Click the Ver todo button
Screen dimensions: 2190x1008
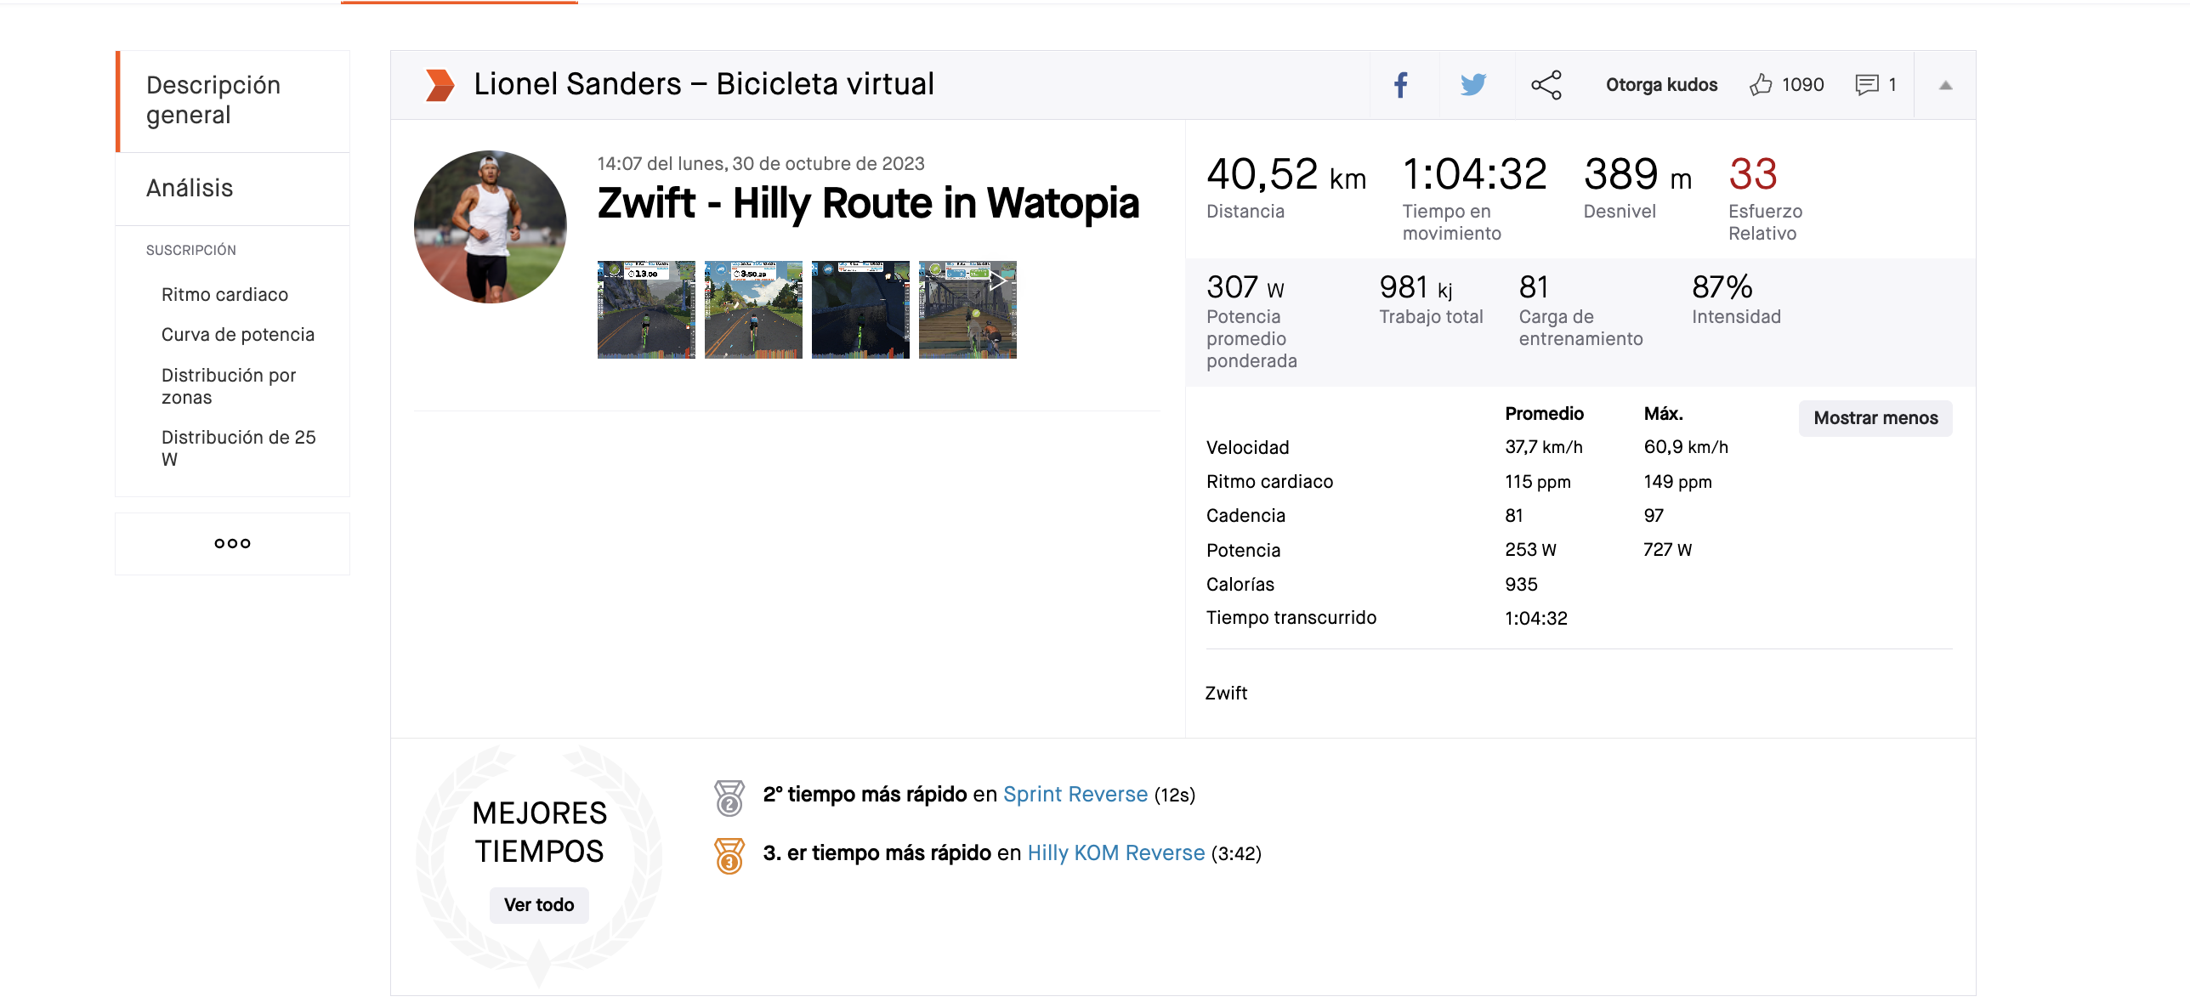[539, 905]
